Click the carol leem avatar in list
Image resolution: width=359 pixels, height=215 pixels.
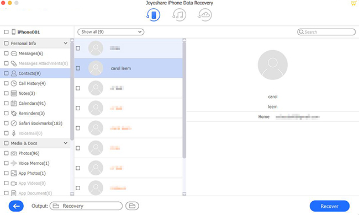(96, 68)
